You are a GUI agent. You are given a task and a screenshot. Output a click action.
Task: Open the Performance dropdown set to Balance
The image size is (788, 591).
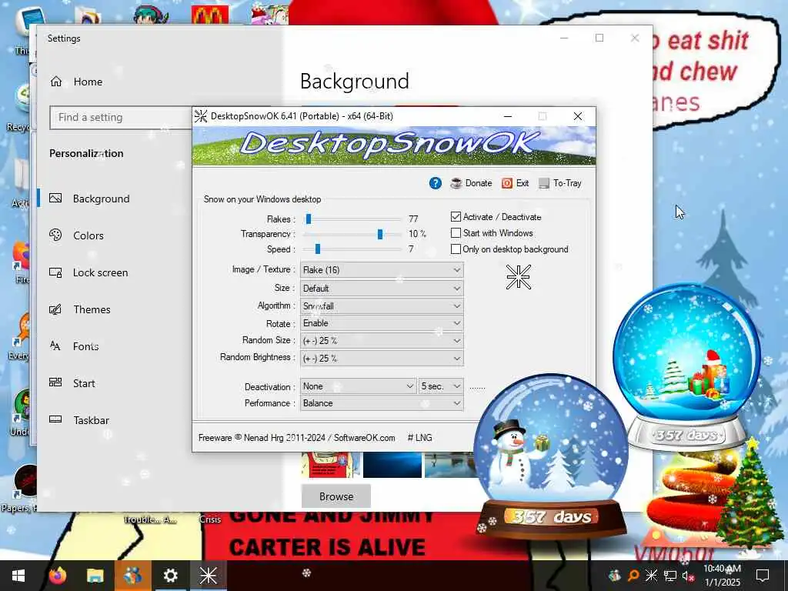click(x=382, y=403)
